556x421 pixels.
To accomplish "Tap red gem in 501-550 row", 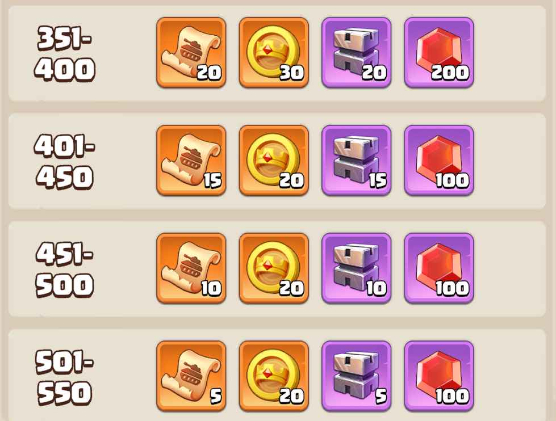I will pos(439,376).
